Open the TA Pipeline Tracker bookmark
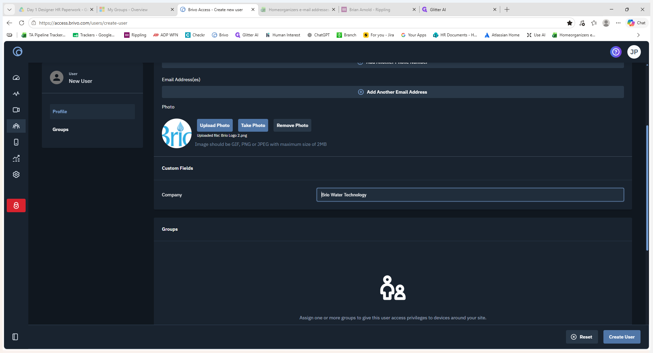Viewport: 653px width, 353px height. click(x=44, y=35)
